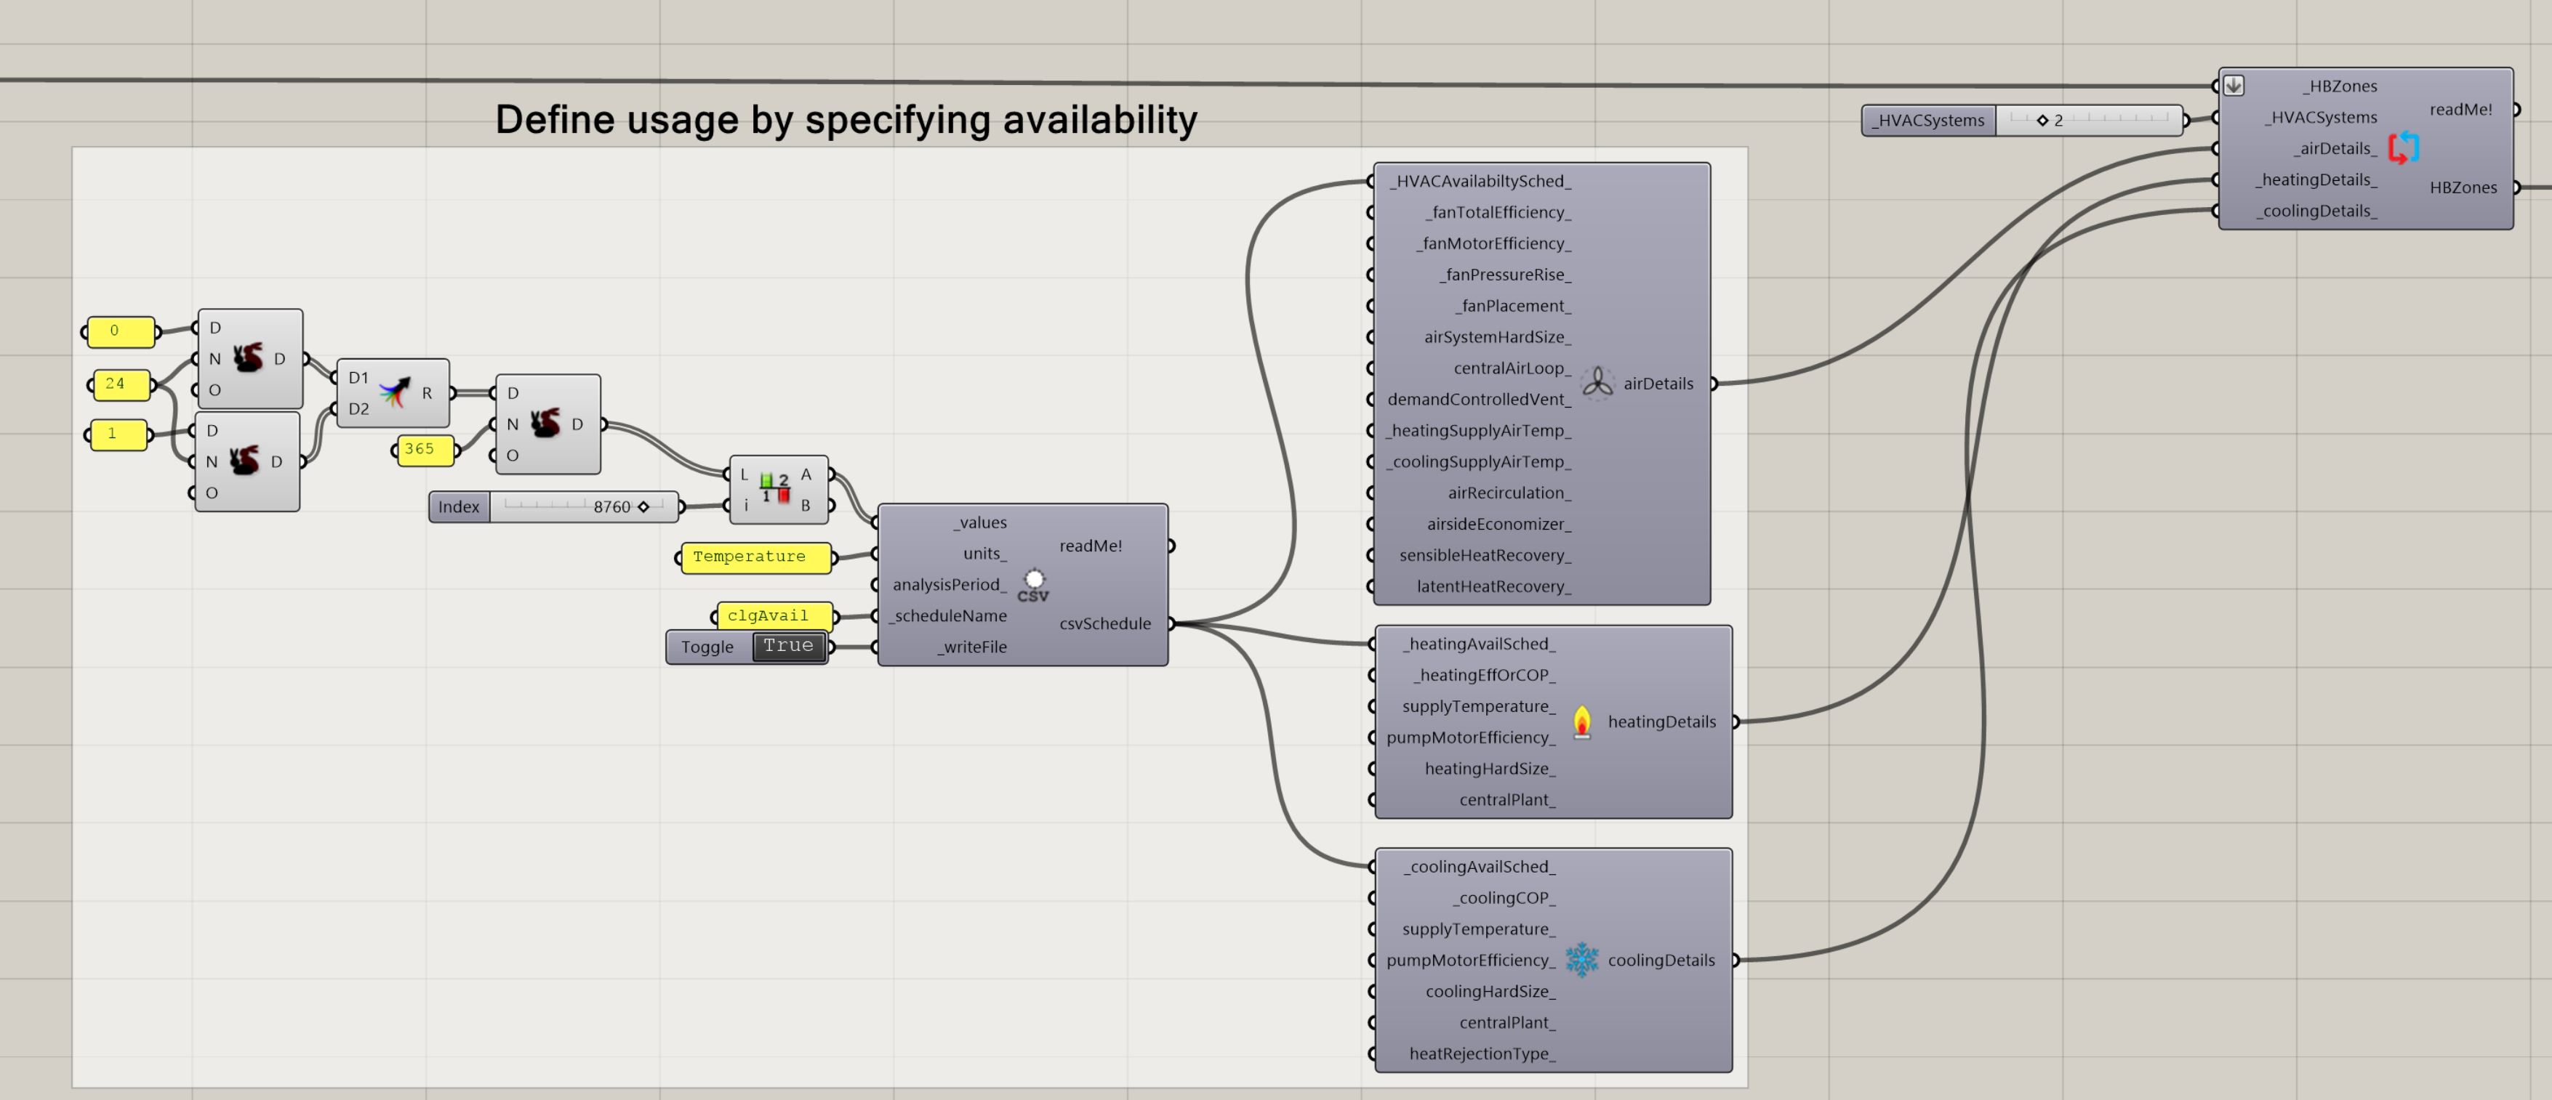Click the group title 'Define usage by specifying availability'
Image resolution: width=2552 pixels, height=1100 pixels.
(x=846, y=120)
